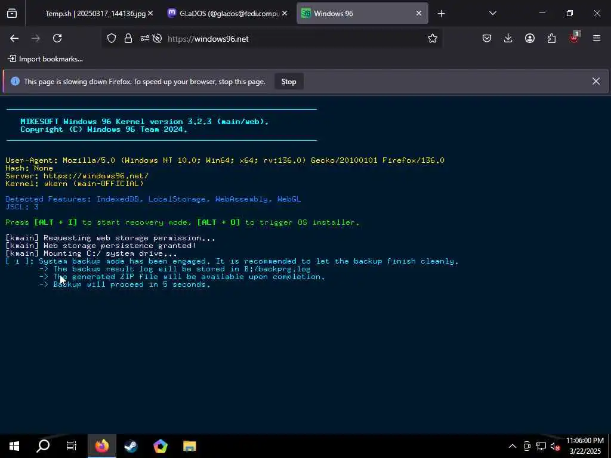
Task: Open the muted volume tray icon
Action: tap(555, 446)
